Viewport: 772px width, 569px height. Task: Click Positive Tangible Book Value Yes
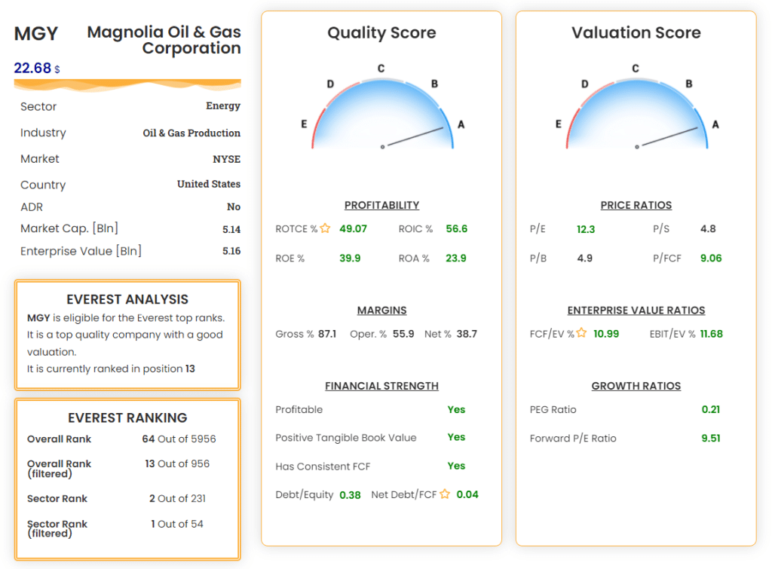456,437
